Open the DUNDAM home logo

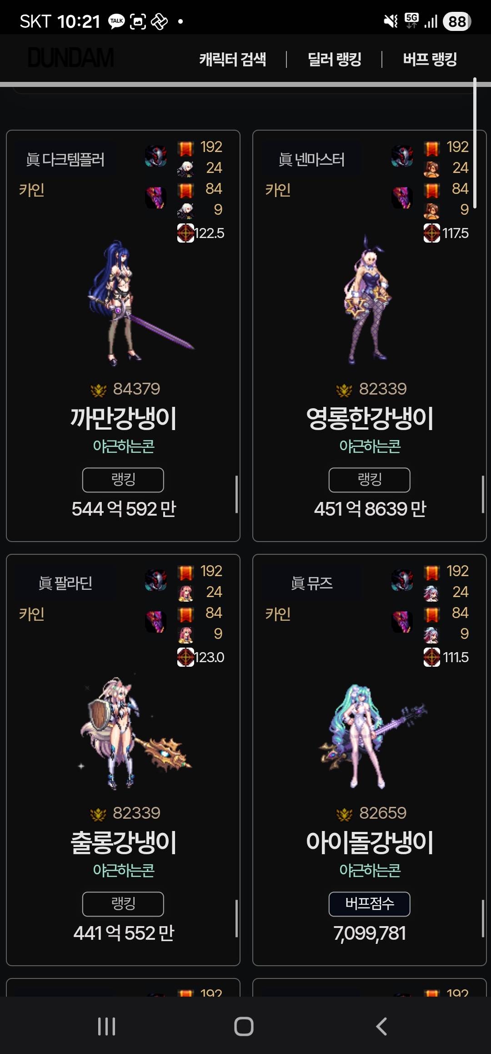(x=71, y=58)
